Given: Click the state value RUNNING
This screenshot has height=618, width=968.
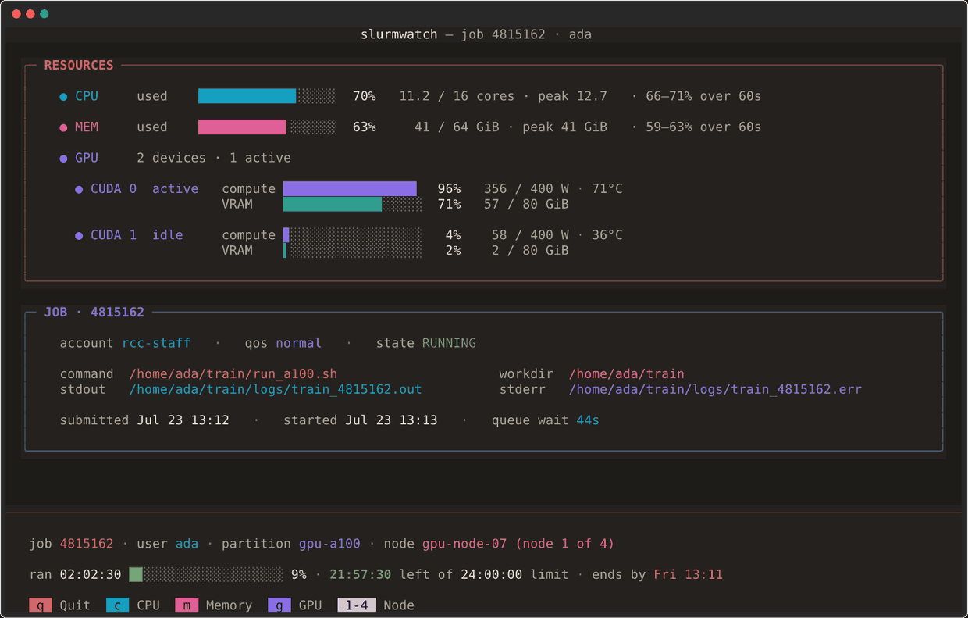Looking at the screenshot, I should pos(449,343).
